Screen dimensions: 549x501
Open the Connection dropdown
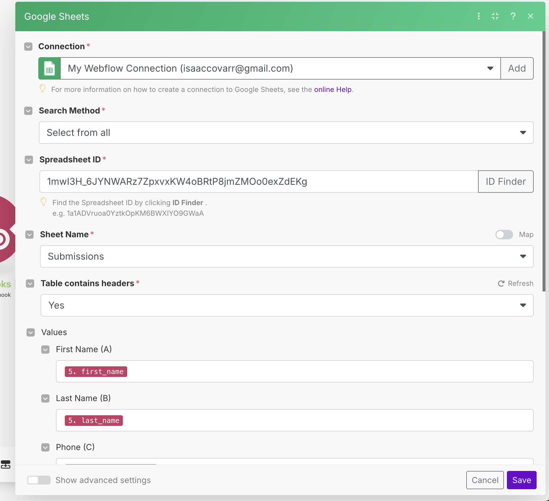[280, 68]
